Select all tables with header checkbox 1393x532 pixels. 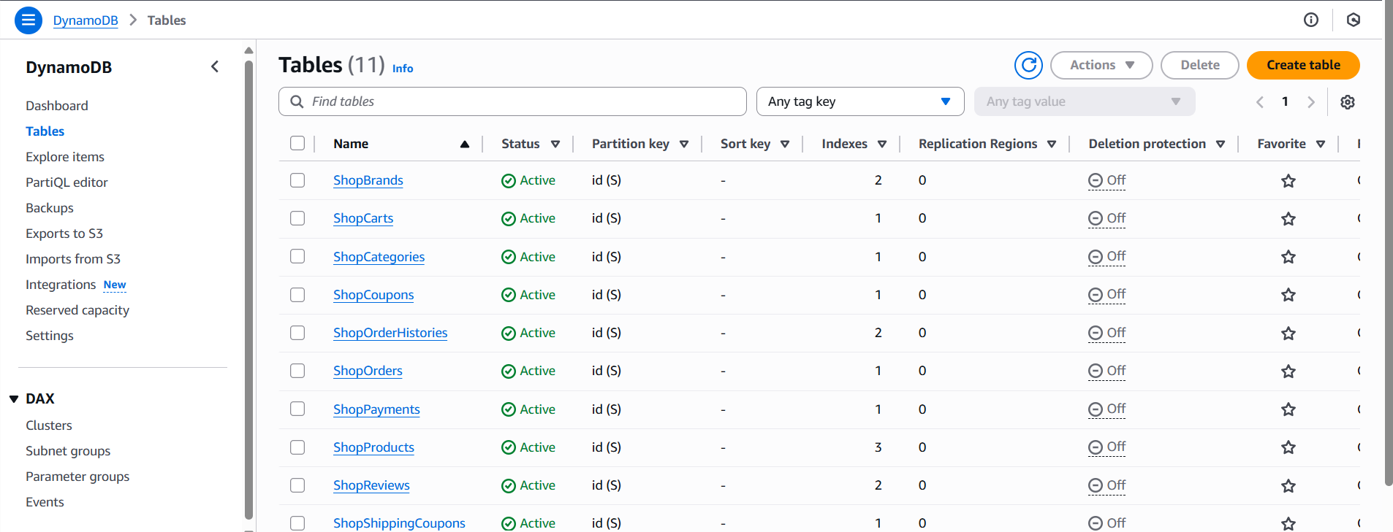coord(297,143)
